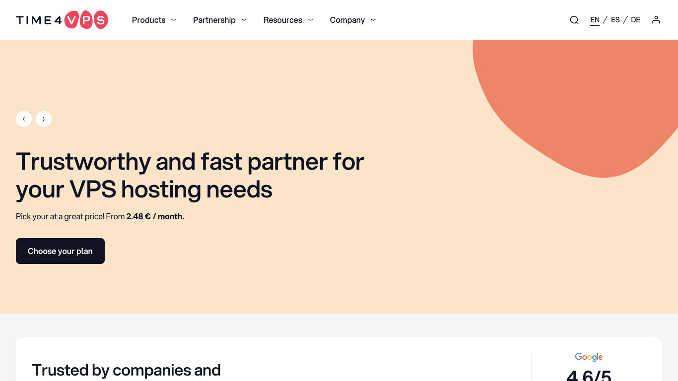
Task: Expand the Resources chevron arrow
Action: 311,20
